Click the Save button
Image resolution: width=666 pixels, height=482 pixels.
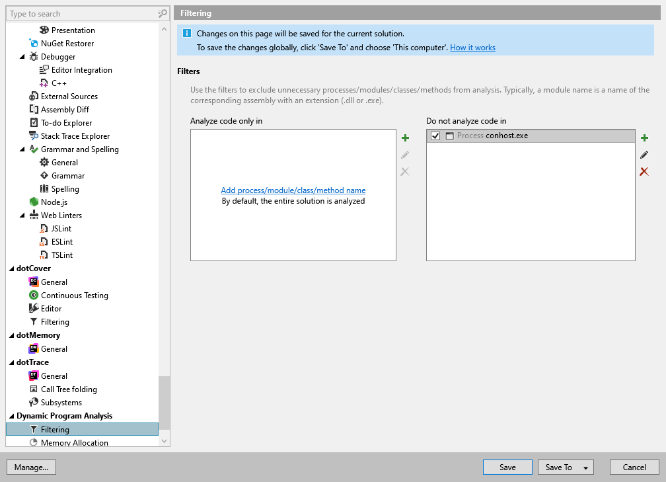[x=507, y=467]
